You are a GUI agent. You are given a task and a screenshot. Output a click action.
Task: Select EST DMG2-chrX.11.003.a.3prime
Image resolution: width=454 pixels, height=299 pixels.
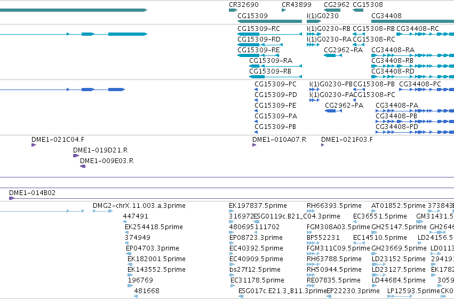(x=103, y=211)
